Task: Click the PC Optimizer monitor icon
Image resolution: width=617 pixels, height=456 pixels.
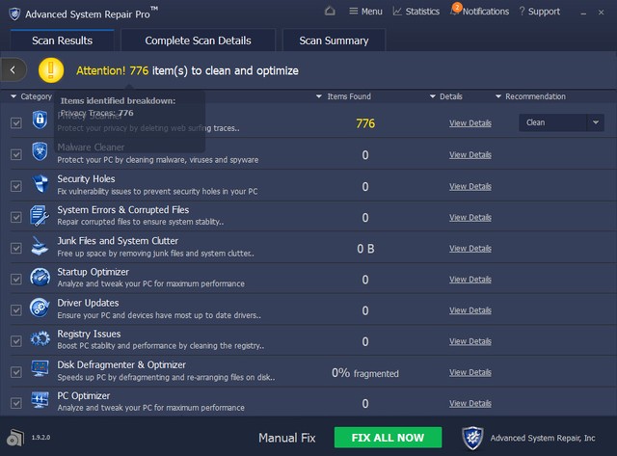Action: [x=40, y=400]
